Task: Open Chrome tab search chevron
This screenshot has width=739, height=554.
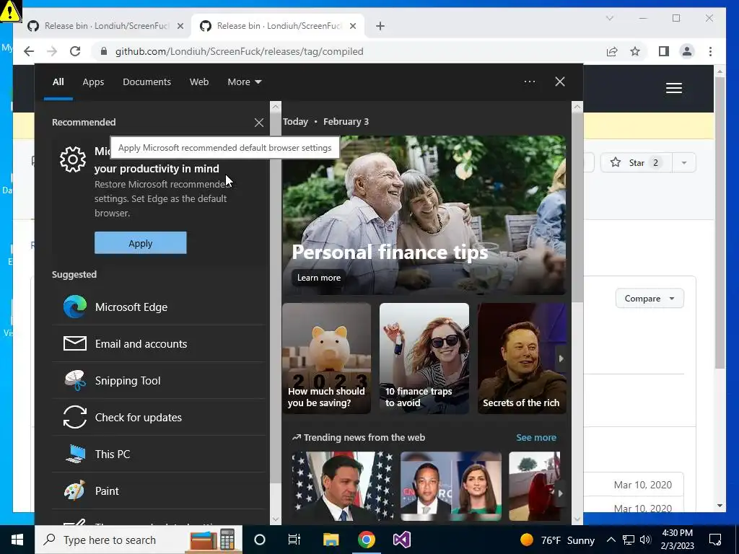Action: 609,18
